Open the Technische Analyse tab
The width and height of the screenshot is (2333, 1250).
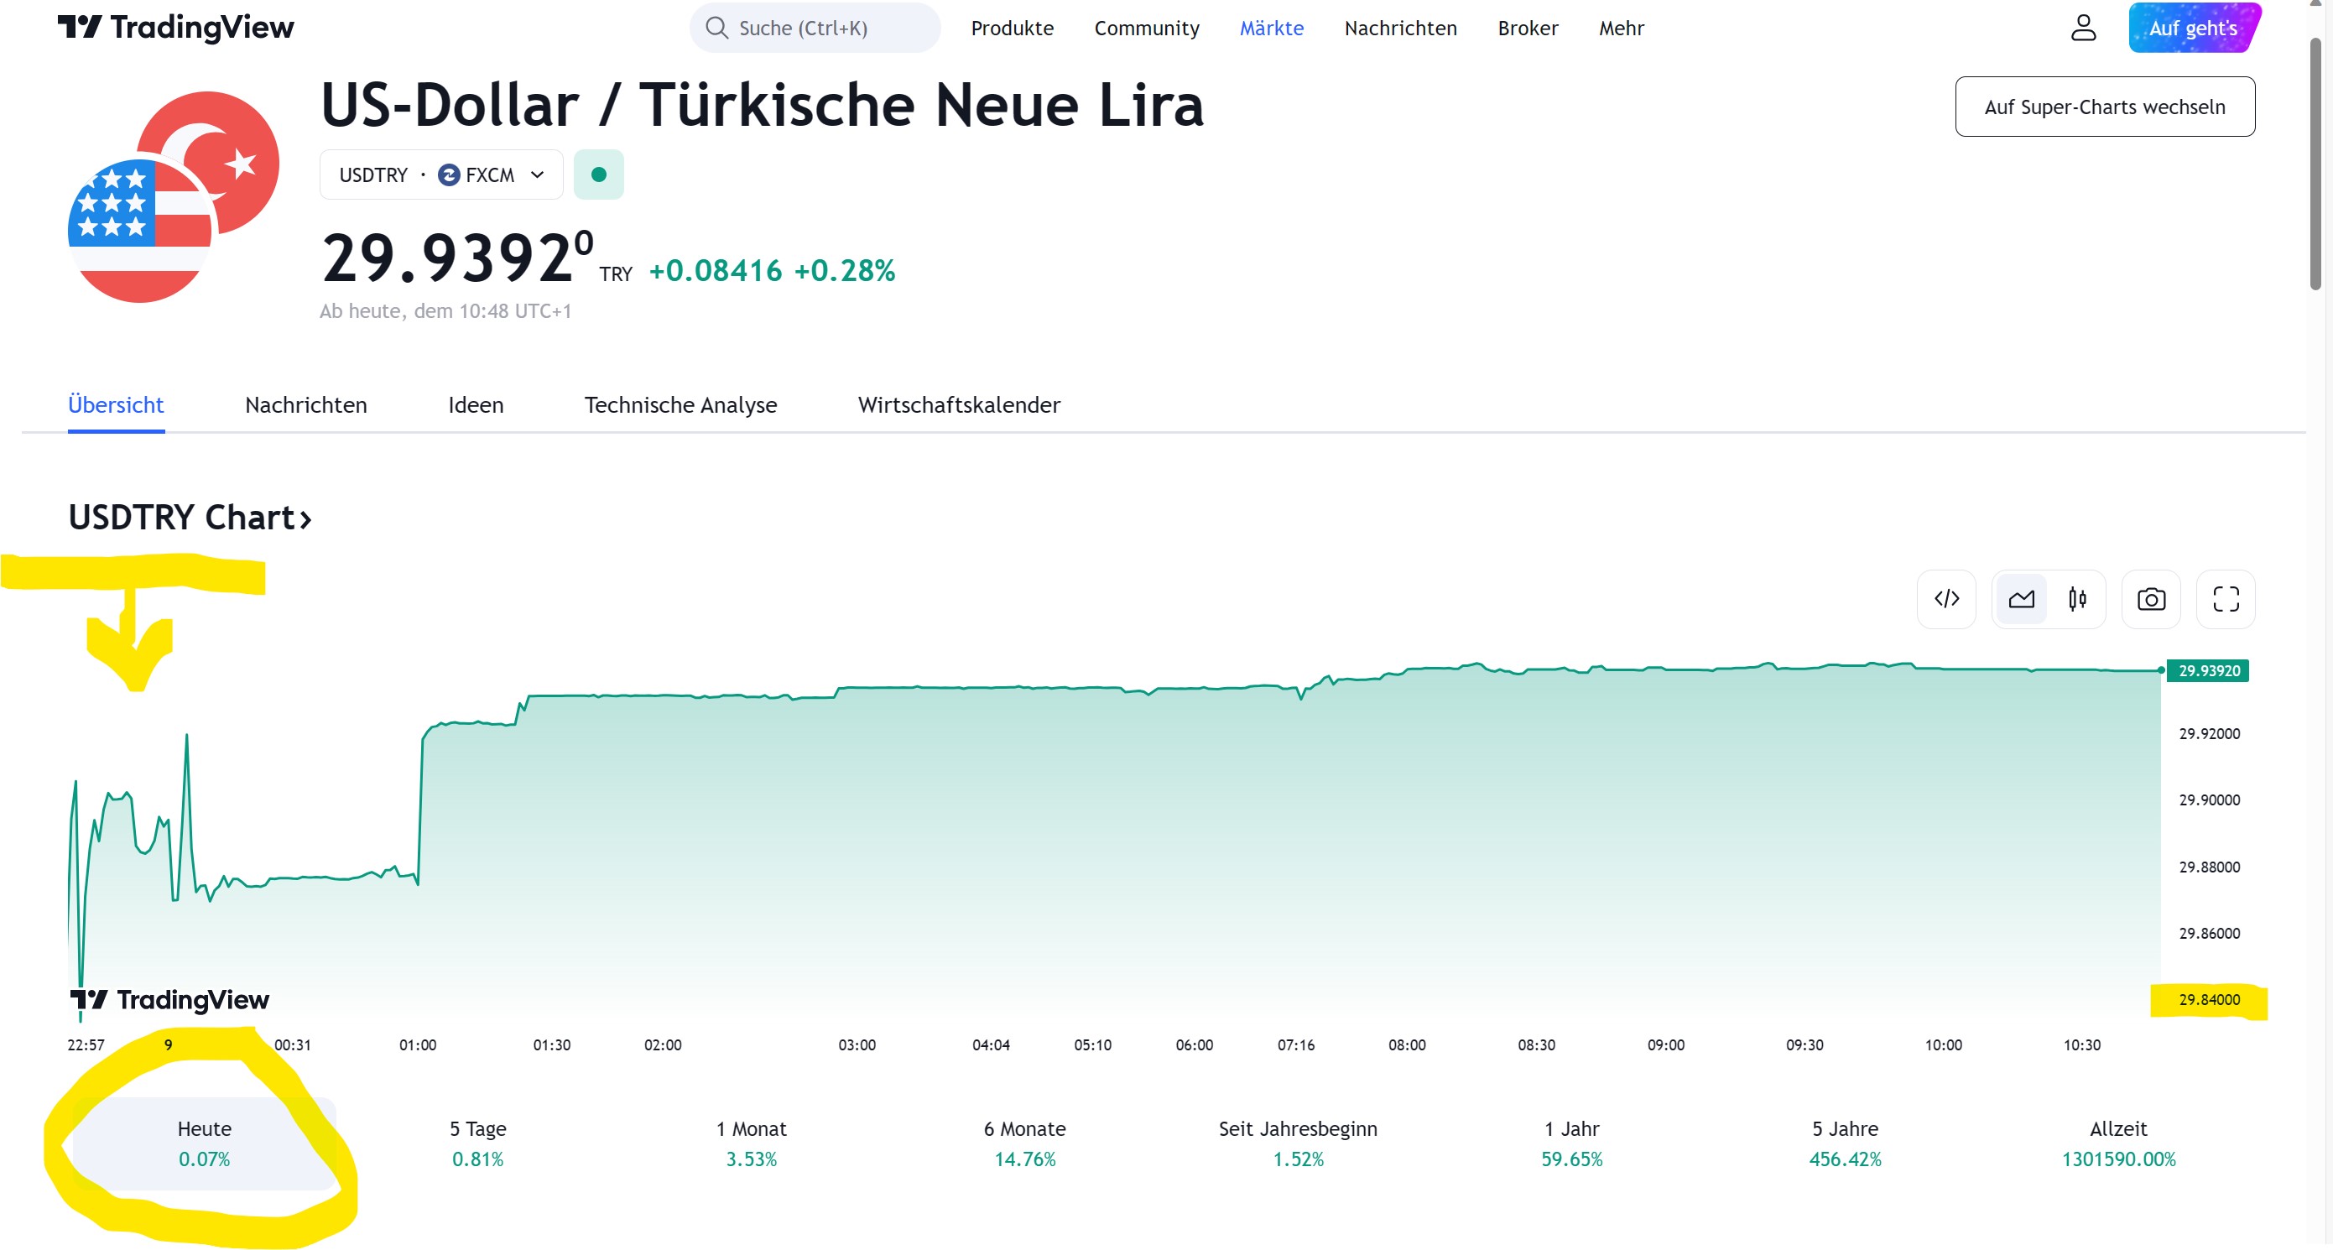680,405
